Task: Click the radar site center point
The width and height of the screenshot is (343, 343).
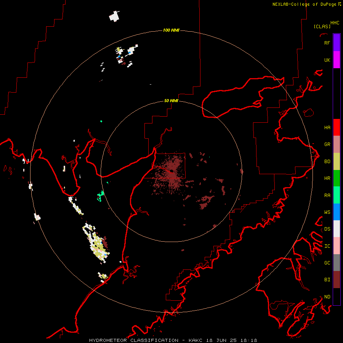Action: point(171,171)
